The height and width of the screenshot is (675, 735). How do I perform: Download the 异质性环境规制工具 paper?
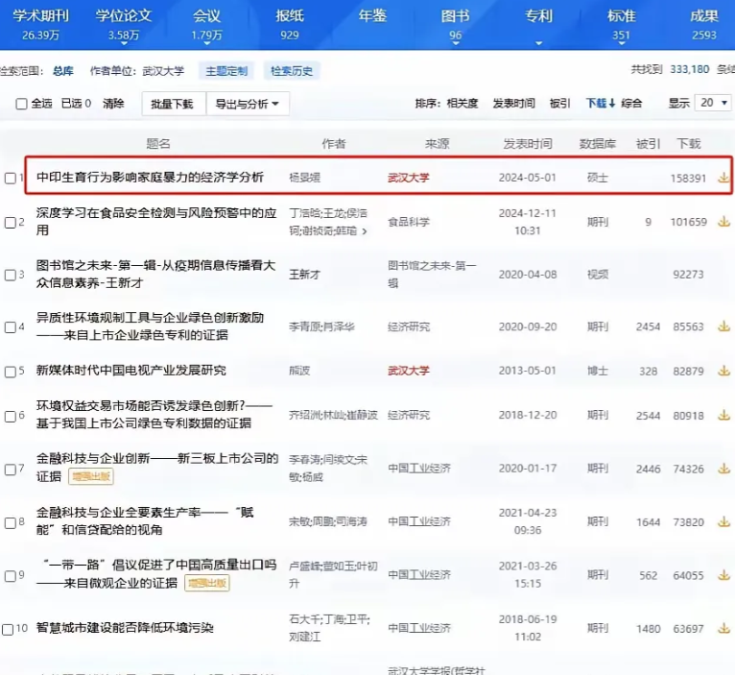pos(723,326)
